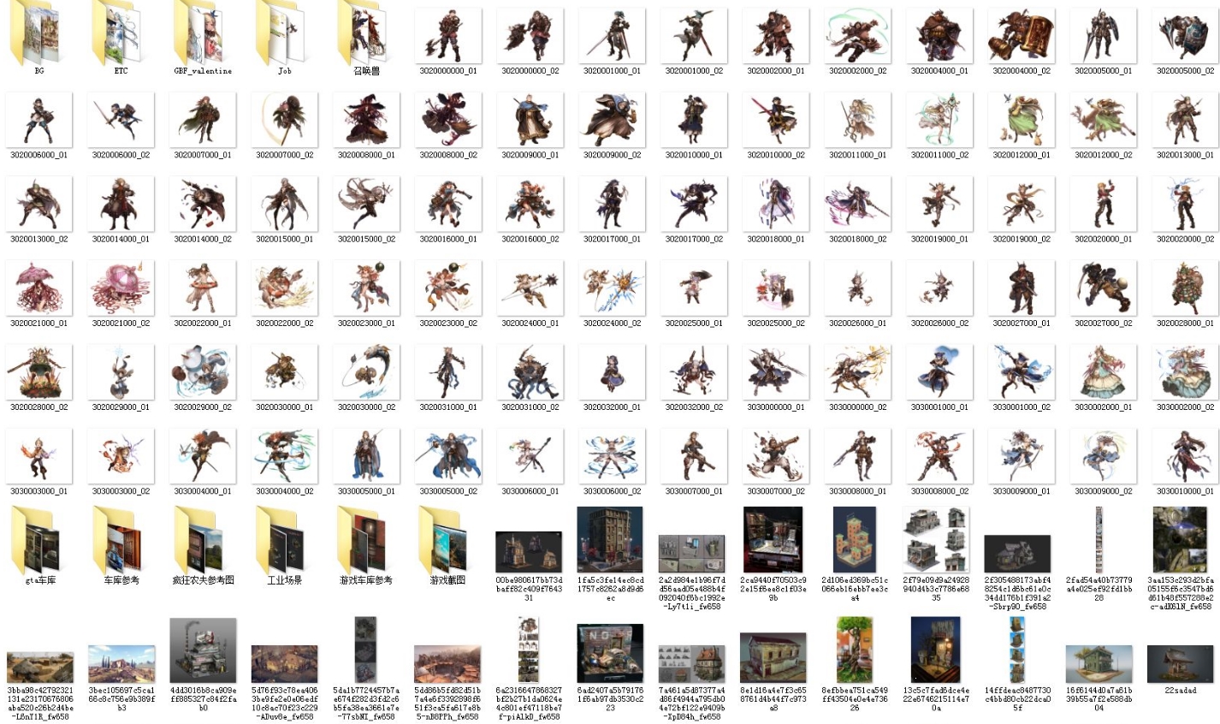
Task: Open the ETC folder
Action: [x=118, y=32]
